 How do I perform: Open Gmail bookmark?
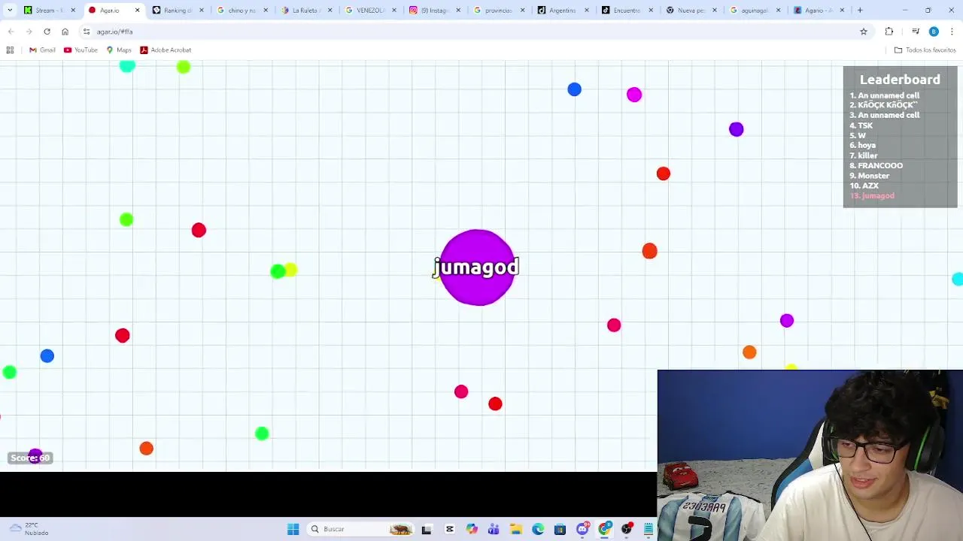(x=42, y=50)
